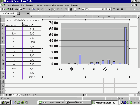The width and height of the screenshot is (140, 105).
Task: Open the Windows Пуск start button
Action: 6,102
